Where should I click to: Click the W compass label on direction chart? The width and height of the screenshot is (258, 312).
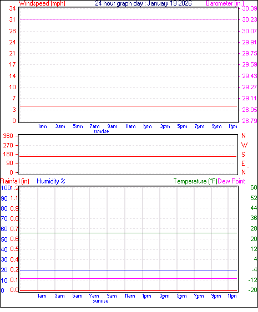coord(244,145)
